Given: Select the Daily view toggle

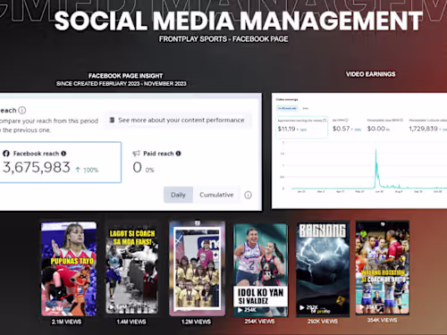Looking at the screenshot, I should point(178,195).
